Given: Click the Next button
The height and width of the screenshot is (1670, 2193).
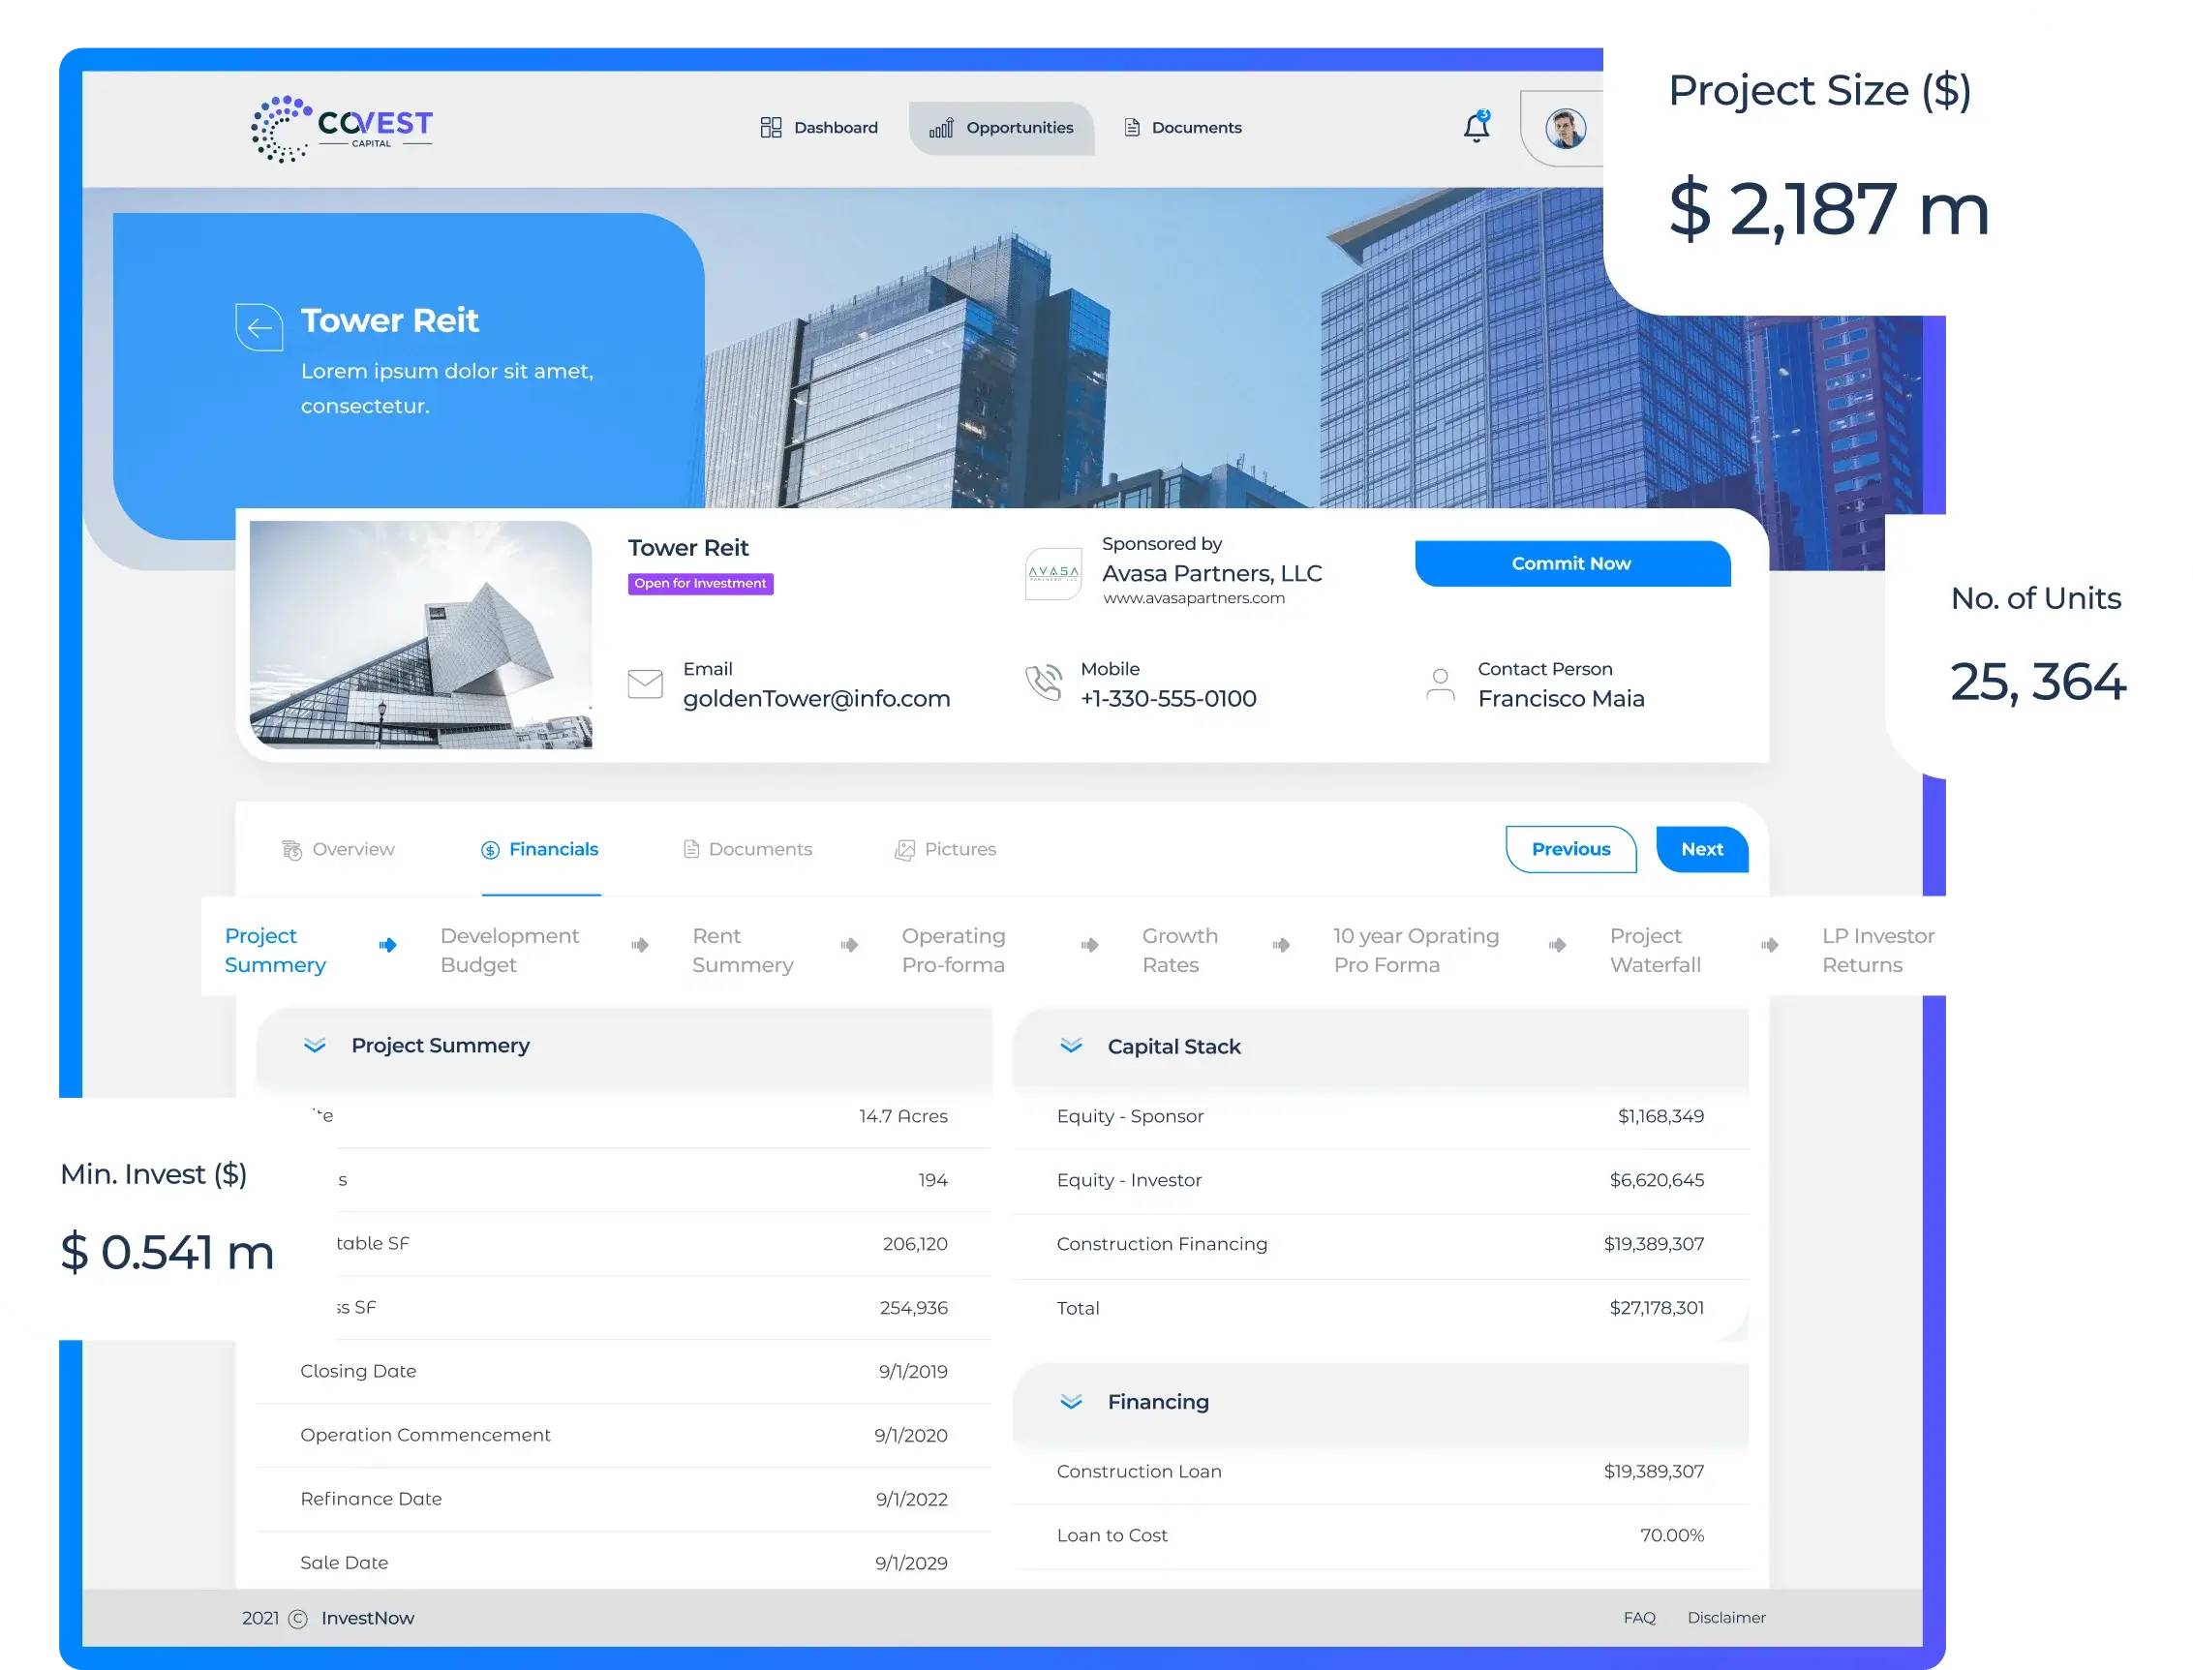Looking at the screenshot, I should [x=1698, y=849].
